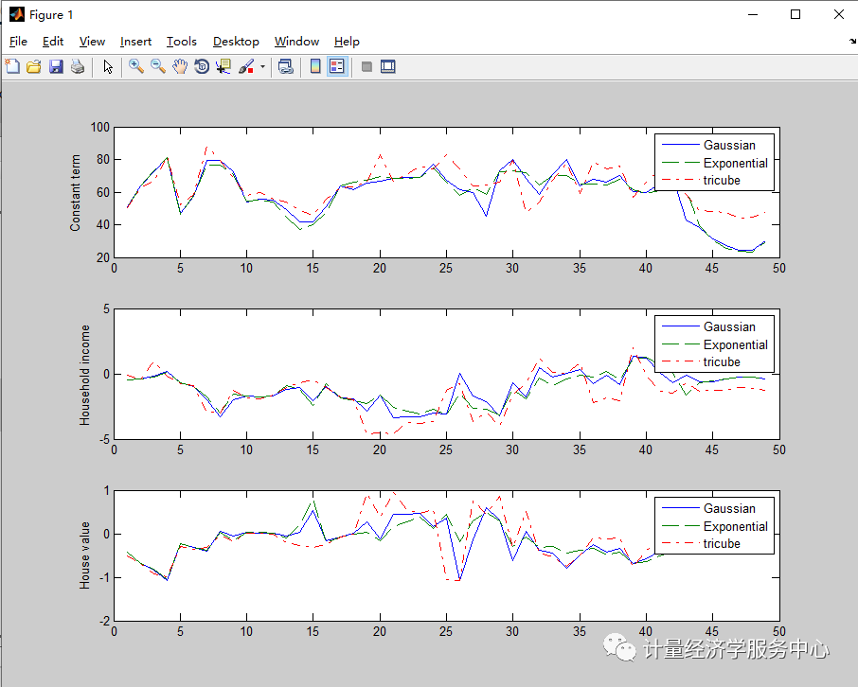The height and width of the screenshot is (687, 858).
Task: Select the Edit Plot arrow tool
Action: pyautogui.click(x=108, y=67)
